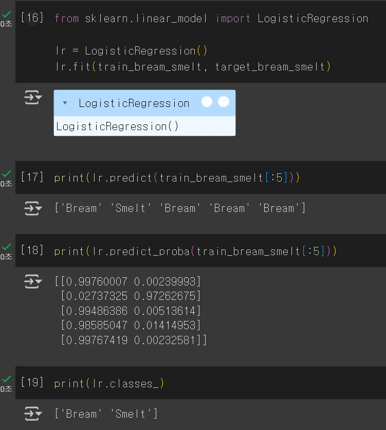Run cell [17] via its execution counter

pos(32,177)
